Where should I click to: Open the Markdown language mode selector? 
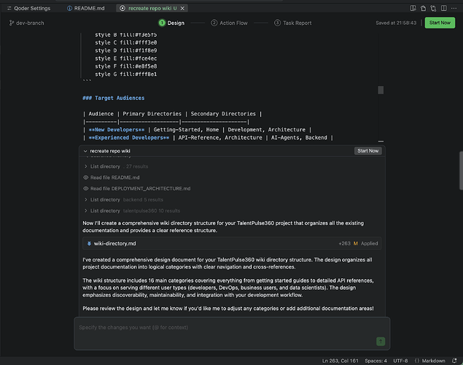435,361
